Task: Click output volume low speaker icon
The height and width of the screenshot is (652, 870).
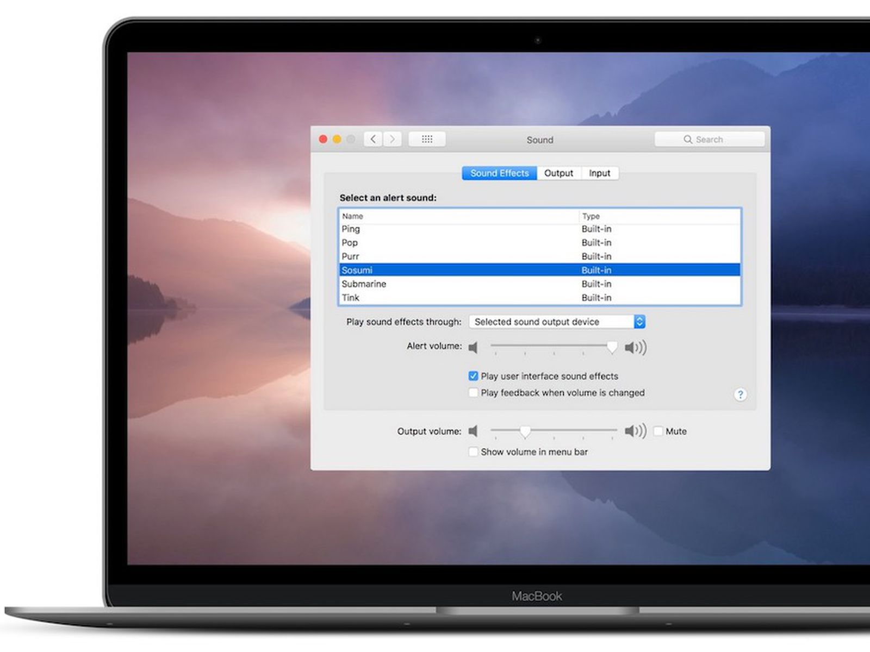Action: (x=474, y=431)
